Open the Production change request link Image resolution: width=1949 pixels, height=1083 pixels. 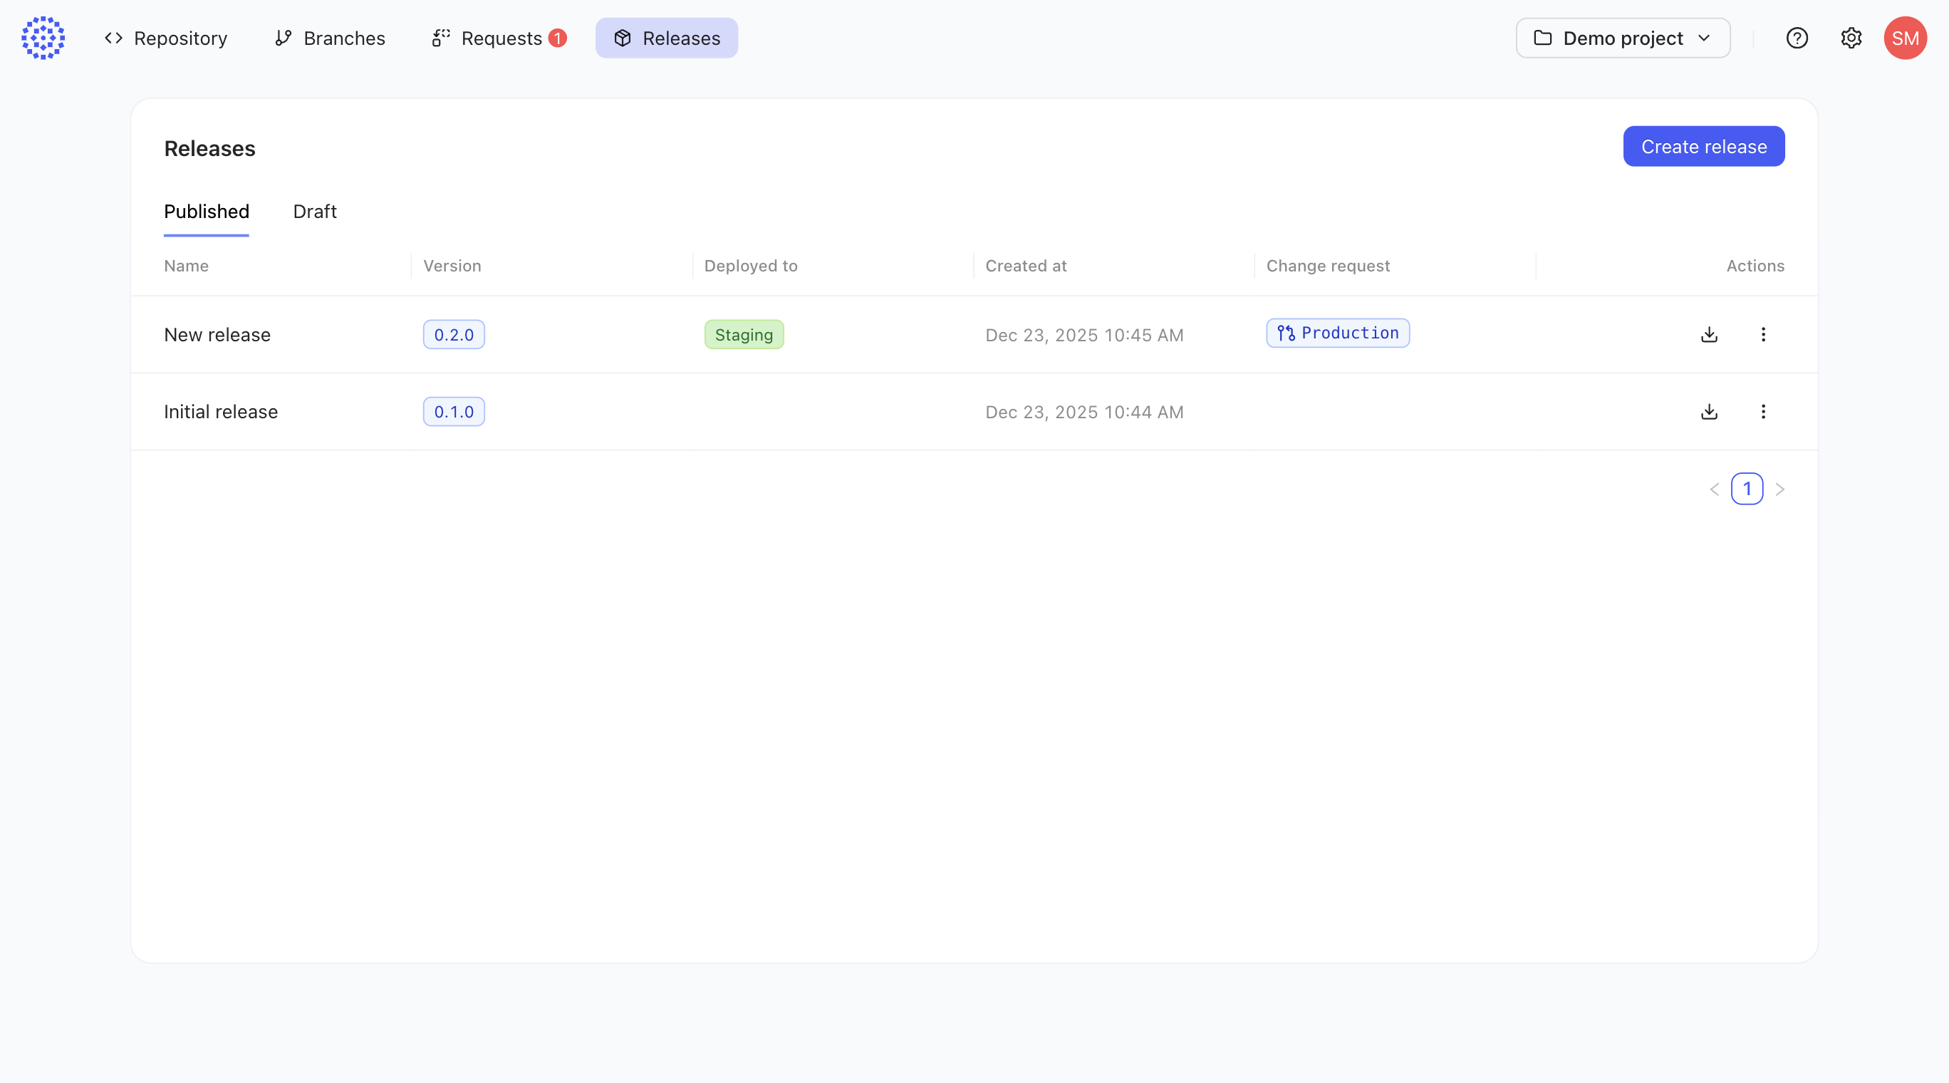1338,333
